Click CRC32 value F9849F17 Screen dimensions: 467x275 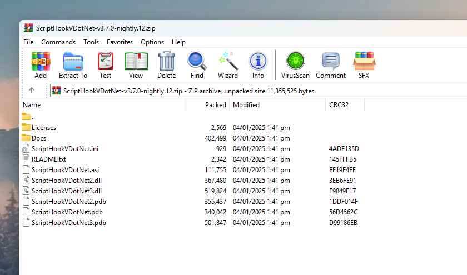[342, 191]
